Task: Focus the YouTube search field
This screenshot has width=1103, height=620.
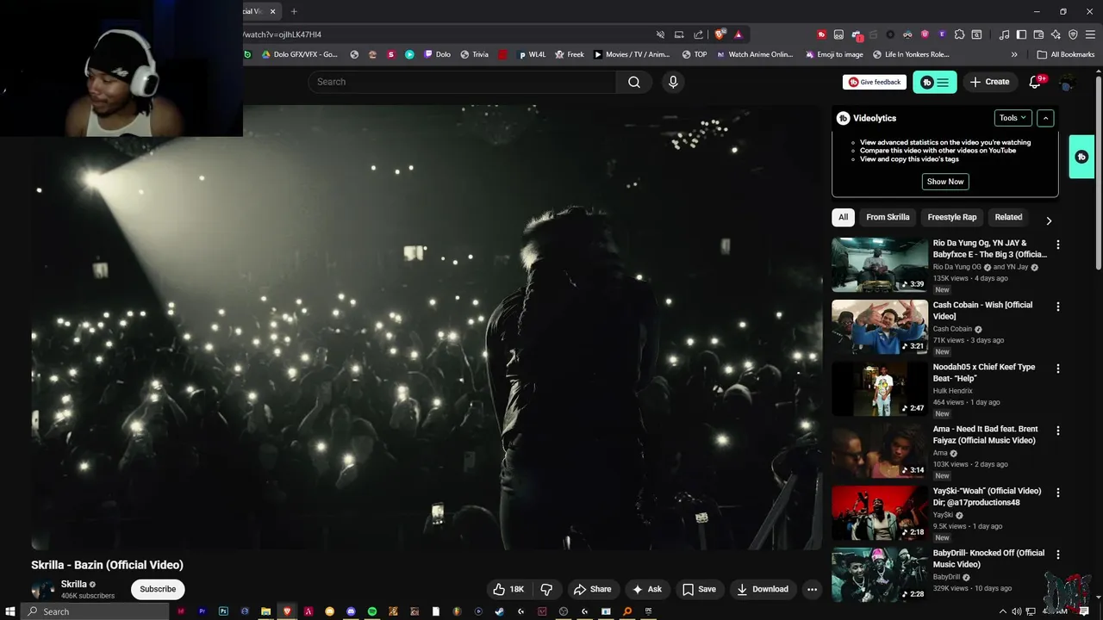Action: pos(462,82)
